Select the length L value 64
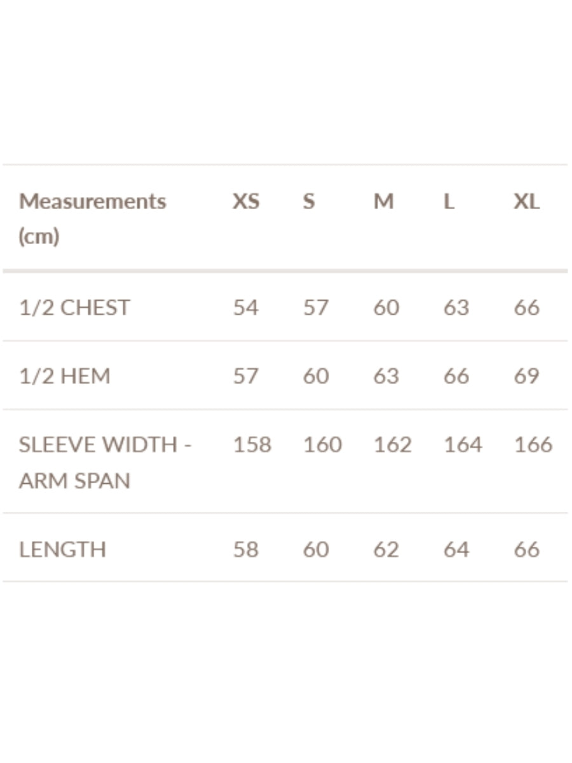 click(x=456, y=549)
